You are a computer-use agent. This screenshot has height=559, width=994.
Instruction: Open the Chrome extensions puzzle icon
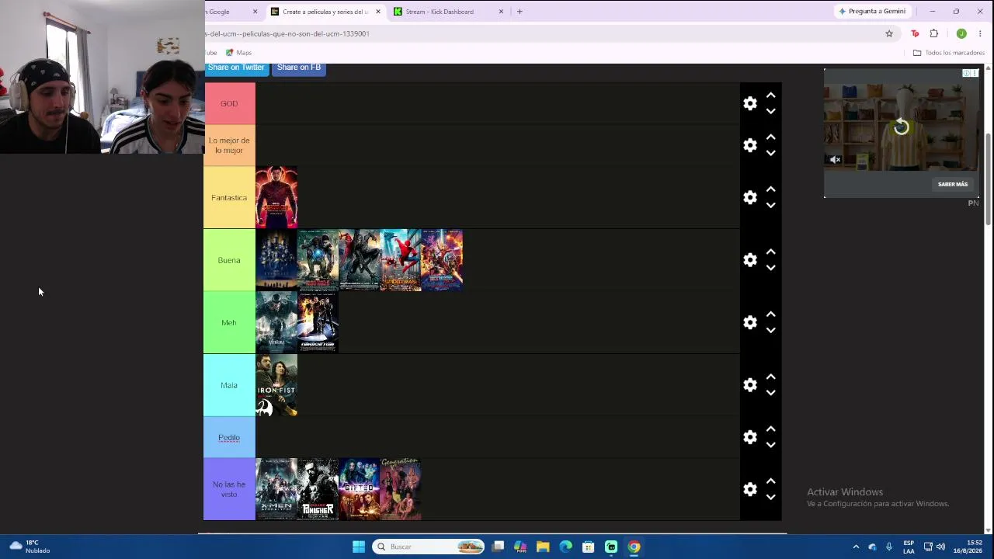click(x=934, y=33)
